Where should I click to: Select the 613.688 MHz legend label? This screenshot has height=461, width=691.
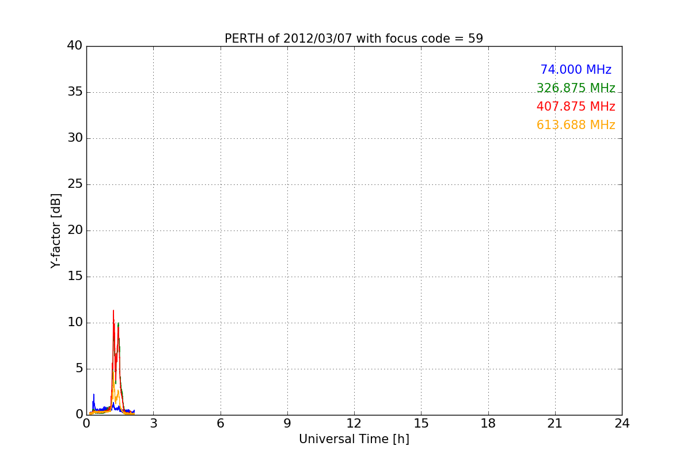point(576,125)
